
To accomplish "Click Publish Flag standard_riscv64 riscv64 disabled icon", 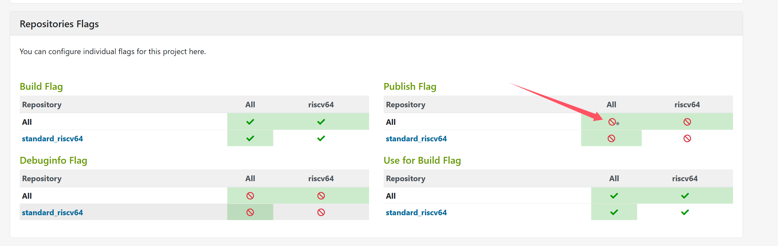I will coord(687,138).
